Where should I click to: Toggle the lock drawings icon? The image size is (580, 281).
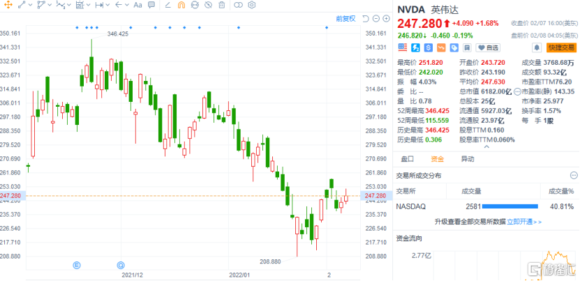click(x=195, y=5)
